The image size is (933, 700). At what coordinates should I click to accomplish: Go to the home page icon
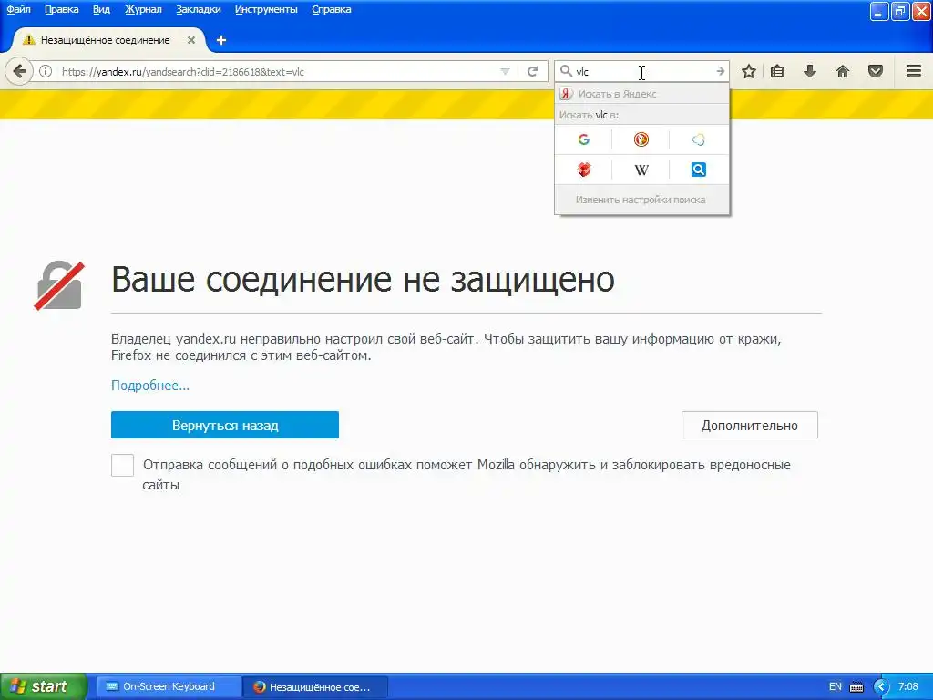pyautogui.click(x=843, y=72)
